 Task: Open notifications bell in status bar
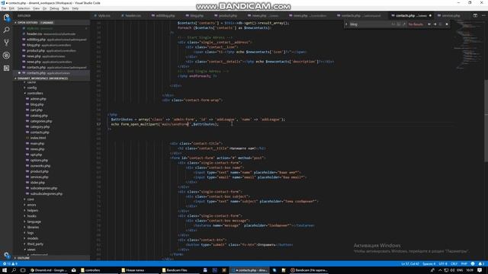(x=481, y=264)
